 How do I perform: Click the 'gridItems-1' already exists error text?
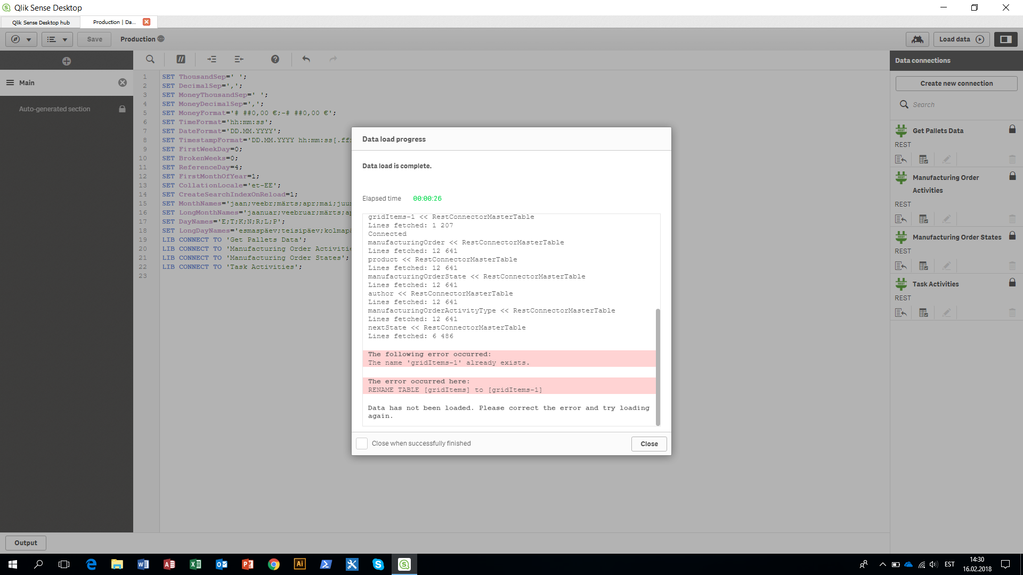click(x=449, y=363)
